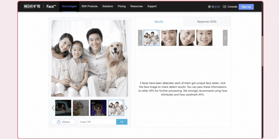Switch language to Chinese (中)
Screen dimensions: 279x139
tap(213, 7)
